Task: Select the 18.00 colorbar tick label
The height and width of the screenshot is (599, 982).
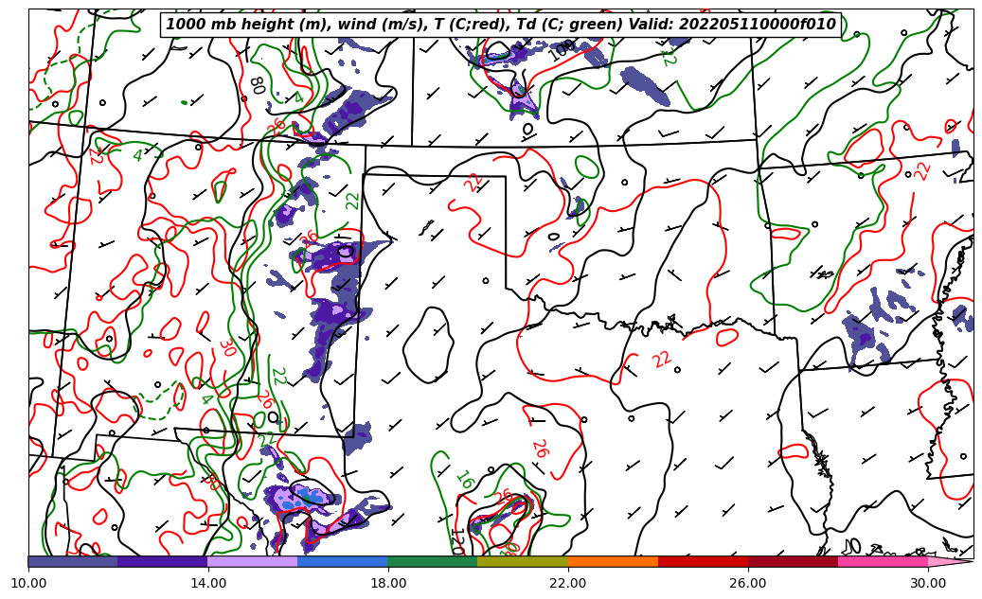Action: 388,584
